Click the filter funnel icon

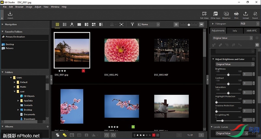pyautogui.click(x=132, y=24)
